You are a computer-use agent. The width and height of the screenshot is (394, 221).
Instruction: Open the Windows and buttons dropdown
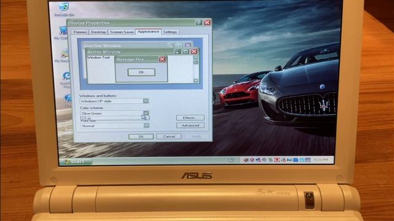(114, 101)
